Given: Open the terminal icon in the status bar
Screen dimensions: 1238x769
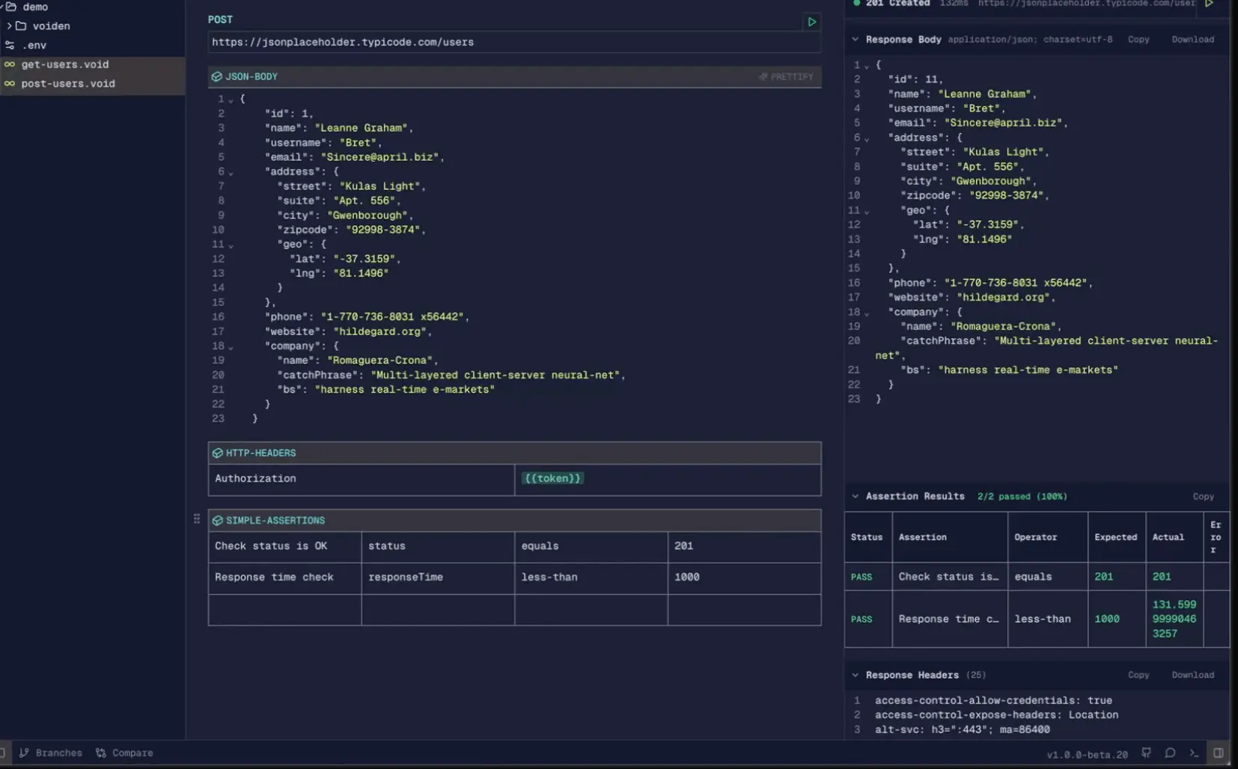Looking at the screenshot, I should (1194, 753).
